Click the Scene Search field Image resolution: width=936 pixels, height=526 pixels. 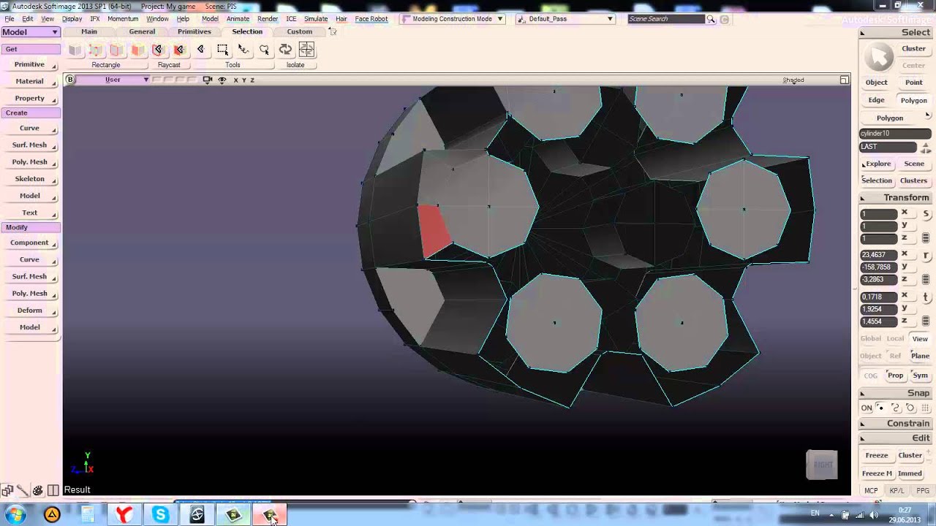(666, 19)
